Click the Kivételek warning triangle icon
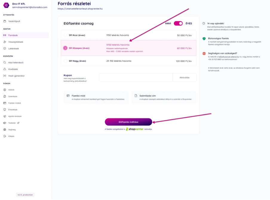This screenshot has height=200, width=270. [x=5, y=69]
